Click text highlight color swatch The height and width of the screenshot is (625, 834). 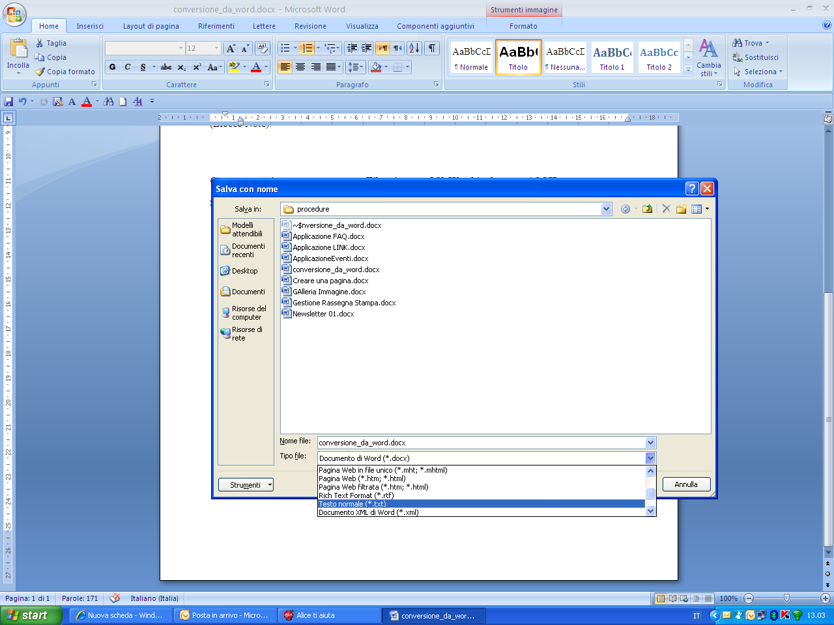pos(234,67)
